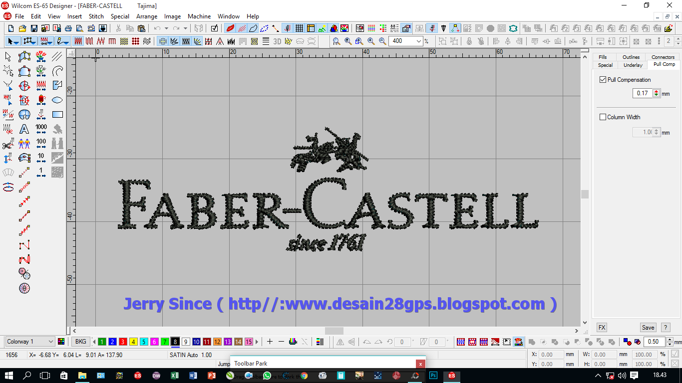Increase the pull compensation value stepper

(x=656, y=91)
